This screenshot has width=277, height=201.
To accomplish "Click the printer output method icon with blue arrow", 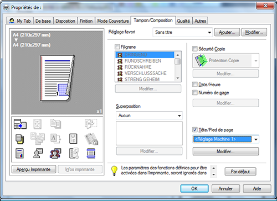I will (x=20, y=124).
